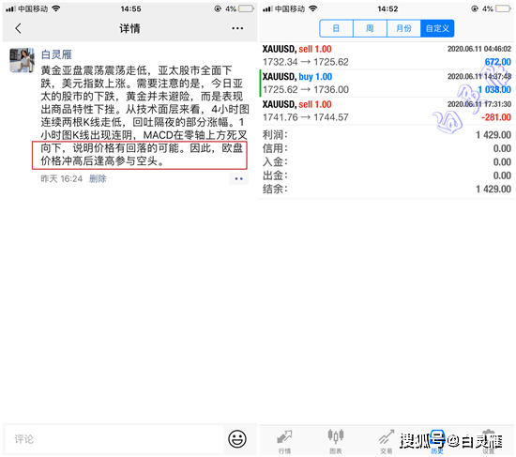Screen dimensions: 516x457
Task: Open the 历史 history tab icon
Action: coord(437,441)
